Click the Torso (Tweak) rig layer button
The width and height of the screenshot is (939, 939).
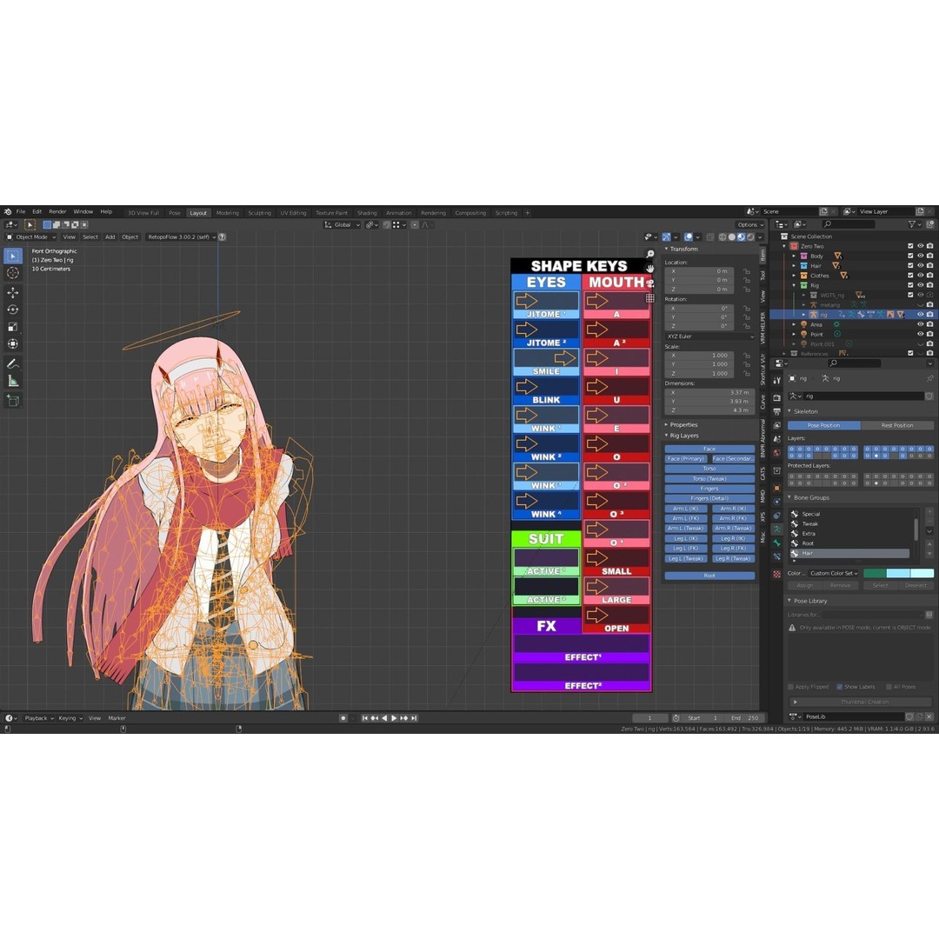(x=709, y=478)
